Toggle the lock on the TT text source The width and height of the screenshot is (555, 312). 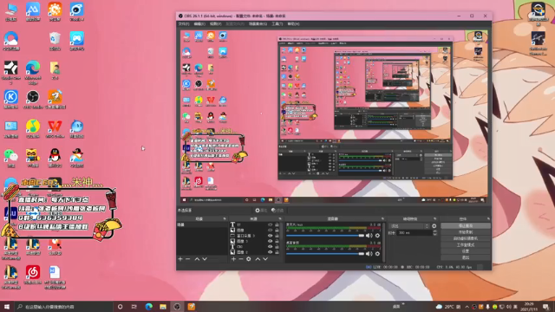click(277, 224)
